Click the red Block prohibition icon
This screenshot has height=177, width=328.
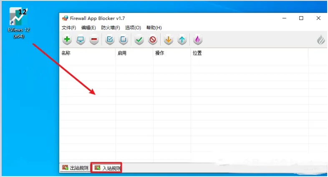click(x=153, y=40)
